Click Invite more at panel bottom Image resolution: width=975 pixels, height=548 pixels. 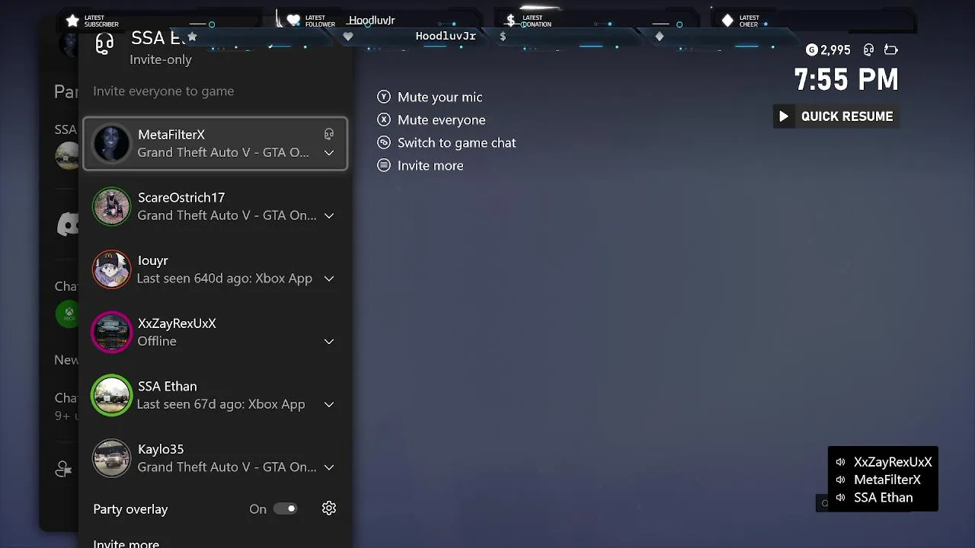pos(126,543)
